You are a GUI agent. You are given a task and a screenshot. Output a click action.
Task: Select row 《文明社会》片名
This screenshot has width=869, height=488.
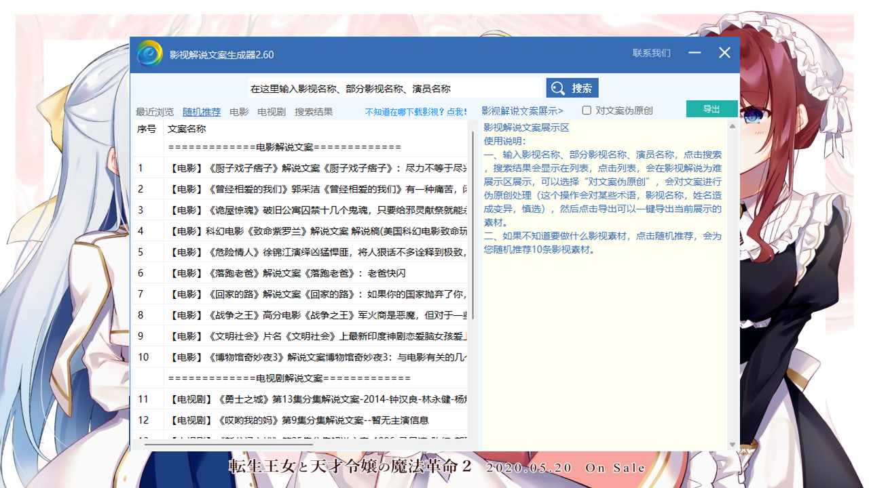pyautogui.click(x=299, y=336)
